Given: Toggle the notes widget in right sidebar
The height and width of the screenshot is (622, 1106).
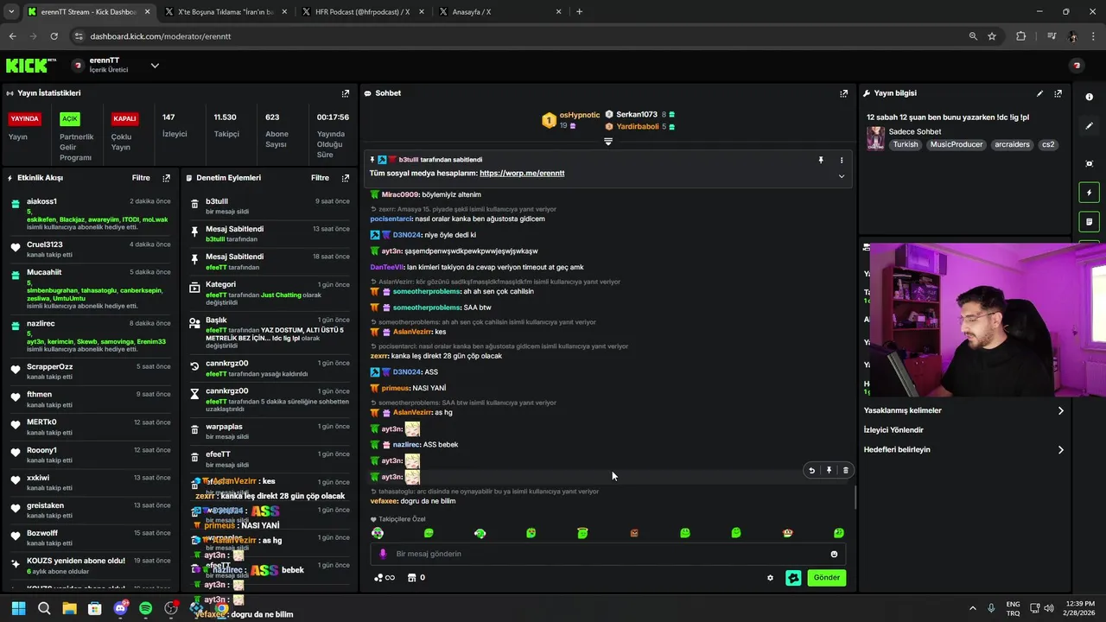Looking at the screenshot, I should coord(1089,222).
